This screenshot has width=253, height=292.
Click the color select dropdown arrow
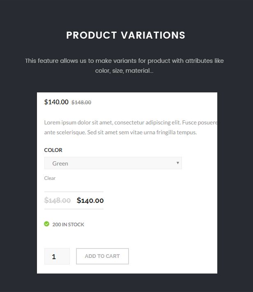178,163
